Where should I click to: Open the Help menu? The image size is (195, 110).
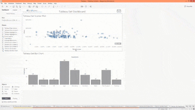point(55,3)
